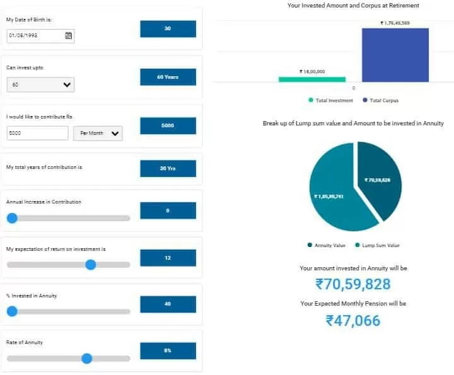Screen dimensions: 454x375
Task: Click the green Total Investment bar
Action: pos(311,79)
